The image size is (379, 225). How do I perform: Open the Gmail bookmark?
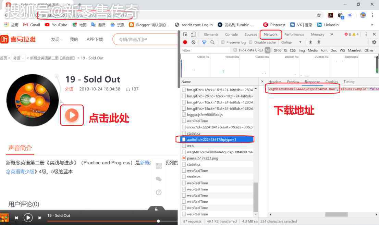[x=32, y=25]
